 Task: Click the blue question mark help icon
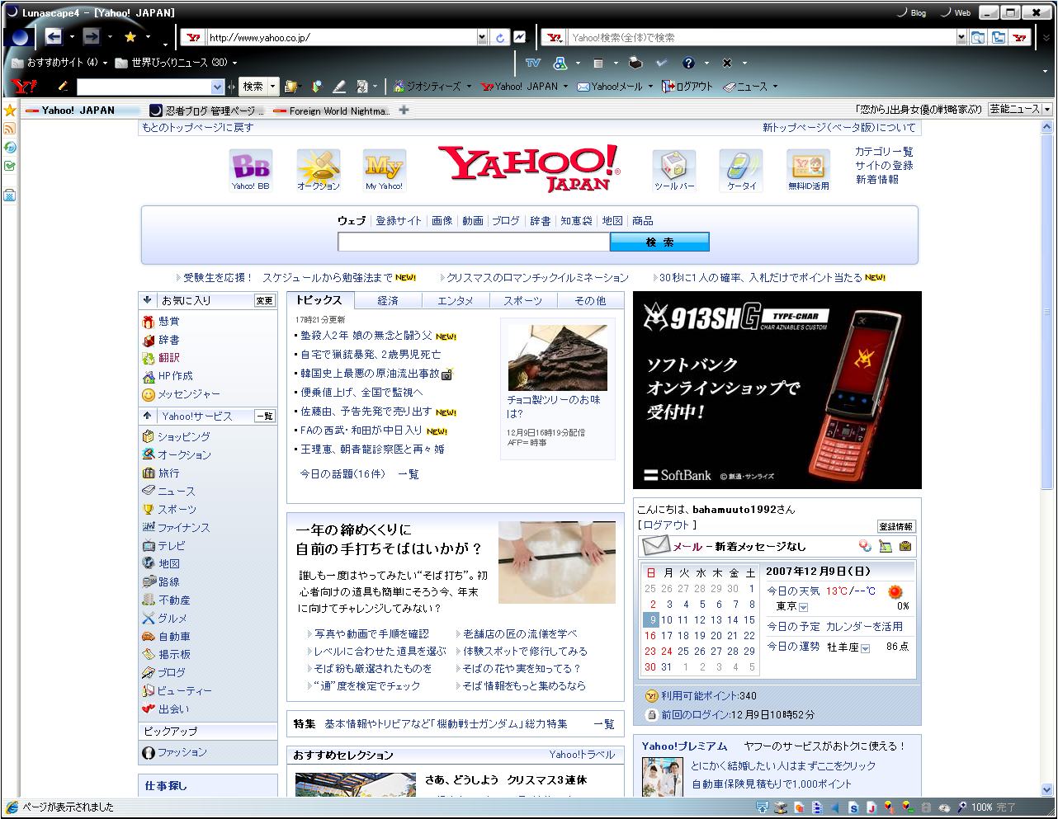click(689, 63)
